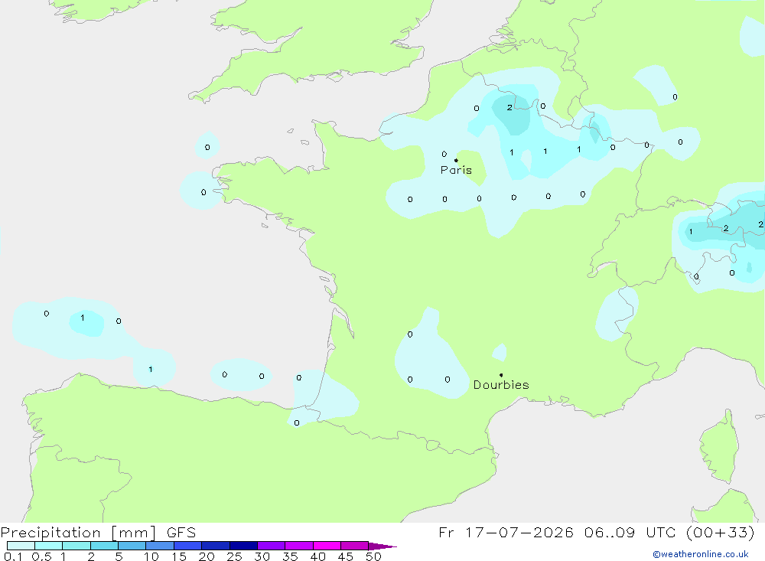Click the '1' value west of Bay of Biscay
This screenshot has width=765, height=561.
[83, 318]
